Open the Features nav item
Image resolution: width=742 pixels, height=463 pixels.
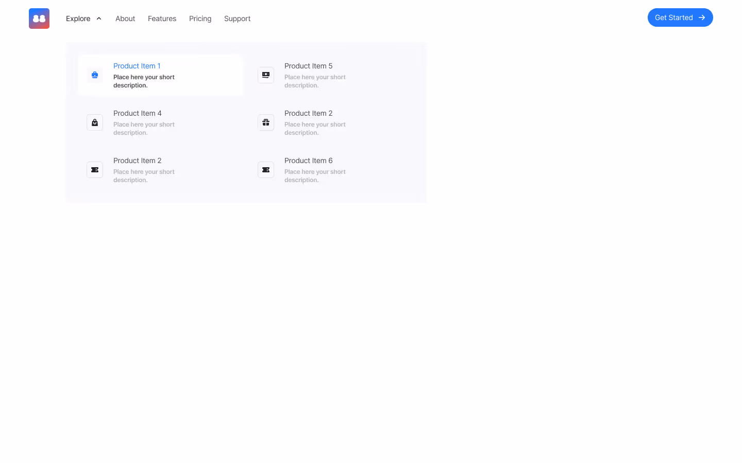(162, 19)
